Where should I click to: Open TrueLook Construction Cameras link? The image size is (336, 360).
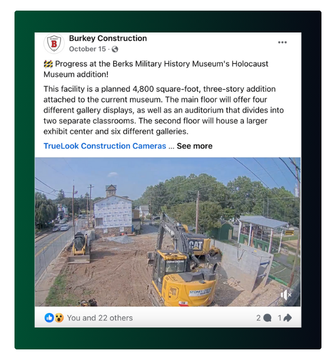[105, 146]
